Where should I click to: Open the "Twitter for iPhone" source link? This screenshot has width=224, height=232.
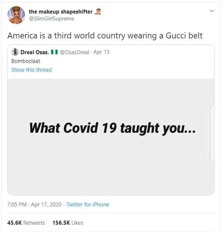coord(88,205)
